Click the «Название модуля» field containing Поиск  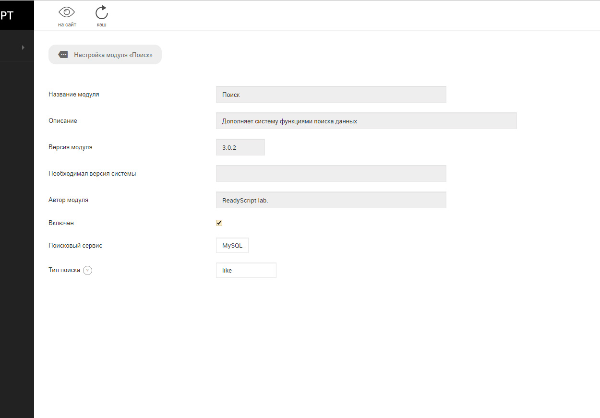click(331, 95)
